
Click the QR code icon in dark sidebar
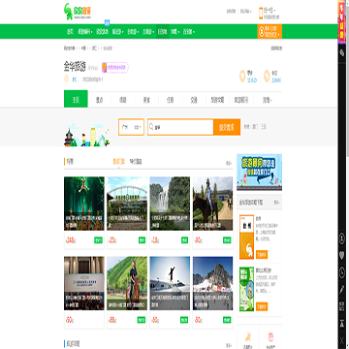(x=342, y=306)
